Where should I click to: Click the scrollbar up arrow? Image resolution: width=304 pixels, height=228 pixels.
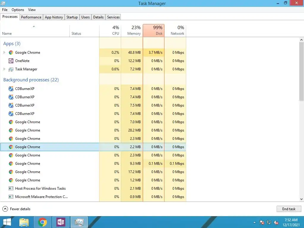(301, 40)
